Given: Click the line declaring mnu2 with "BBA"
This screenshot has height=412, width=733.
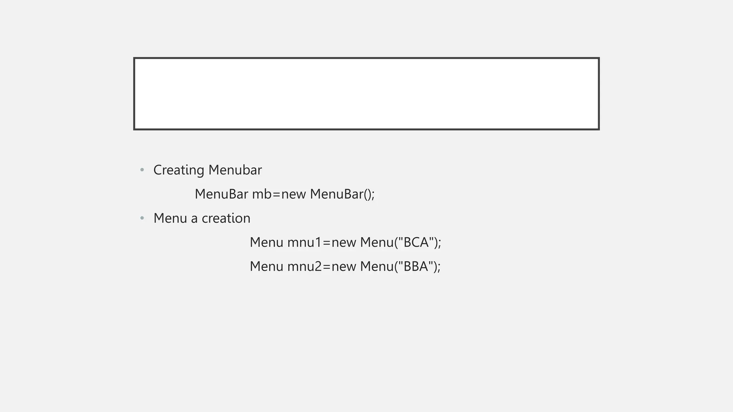Looking at the screenshot, I should coord(345,266).
